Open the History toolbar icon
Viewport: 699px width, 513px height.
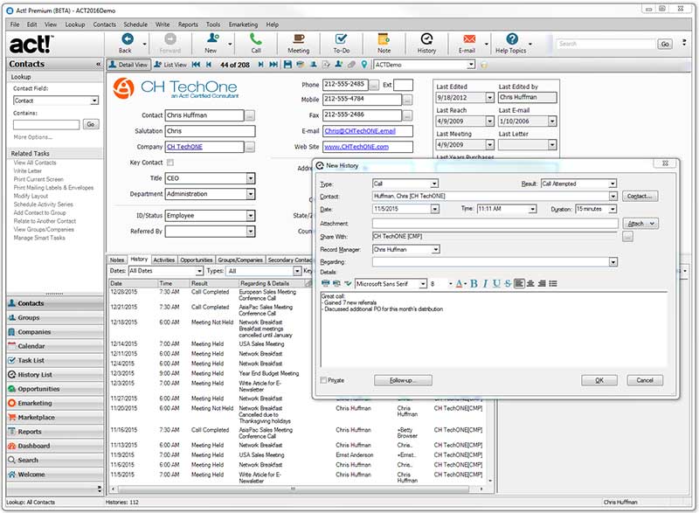click(x=426, y=39)
